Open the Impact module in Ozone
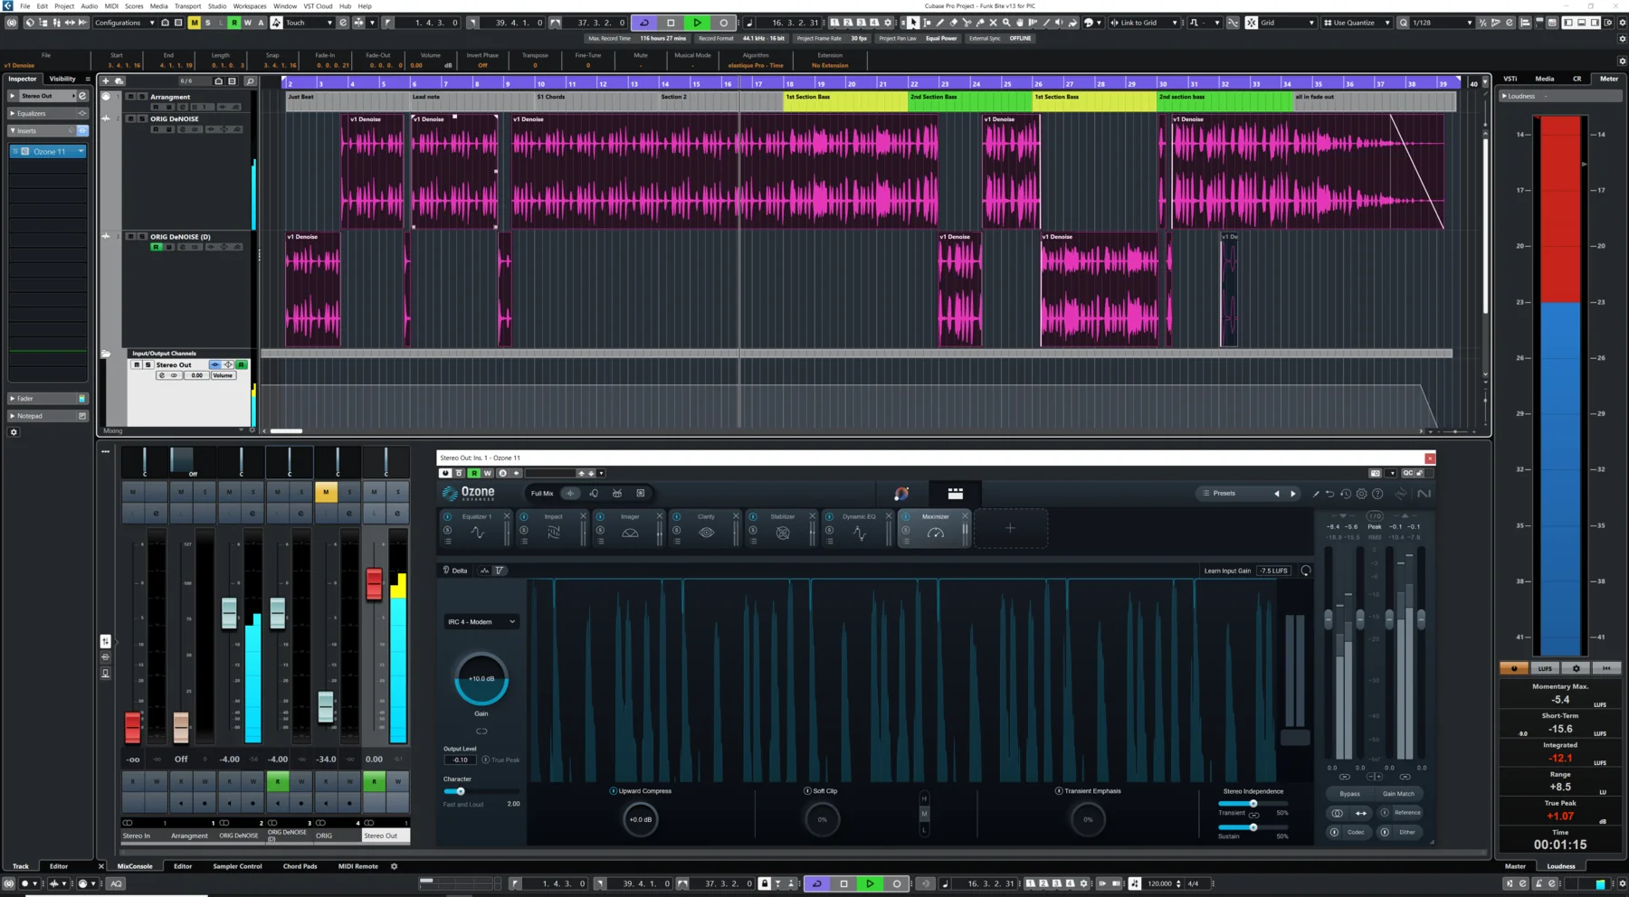1629x897 pixels. point(554,516)
